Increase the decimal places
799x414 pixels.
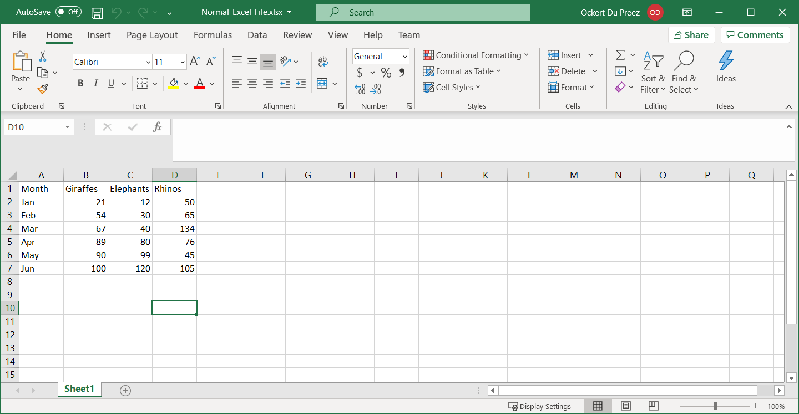(x=360, y=89)
